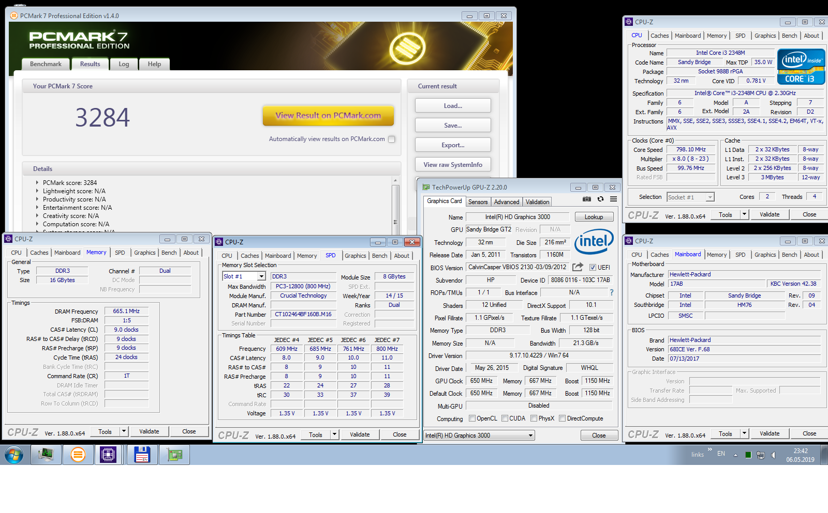Screen dimensions: 828x513
Task: Open the monitor app taskbar icon
Action: 46,455
